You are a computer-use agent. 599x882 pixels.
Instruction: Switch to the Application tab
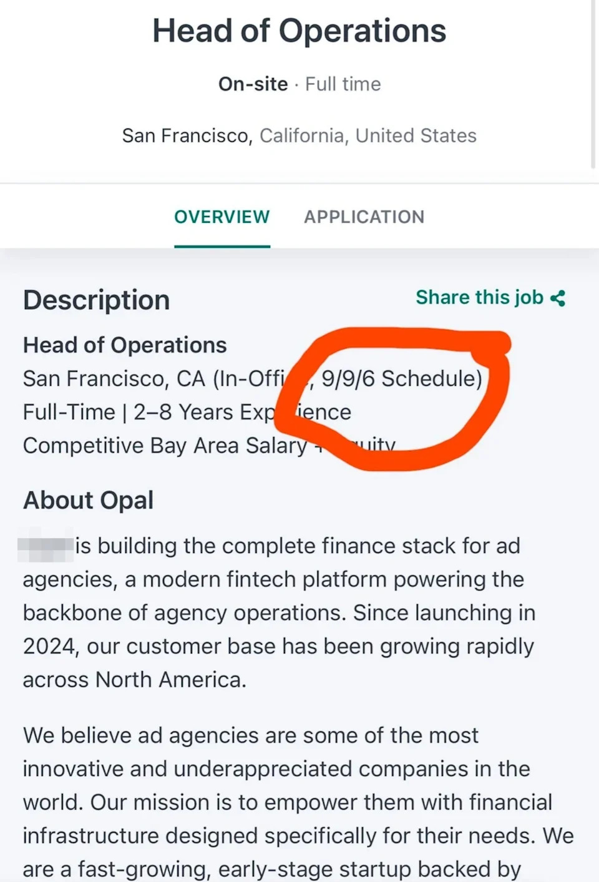pyautogui.click(x=364, y=217)
